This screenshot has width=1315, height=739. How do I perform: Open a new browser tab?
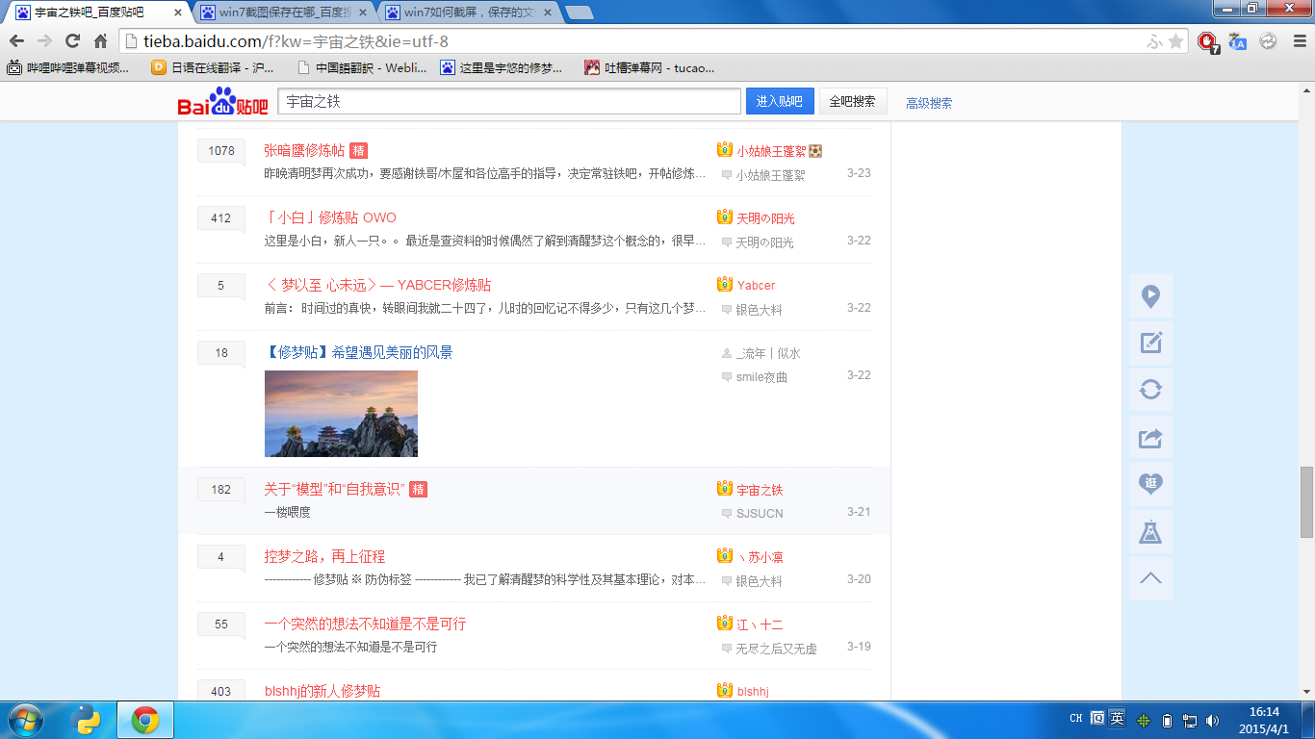coord(579,13)
